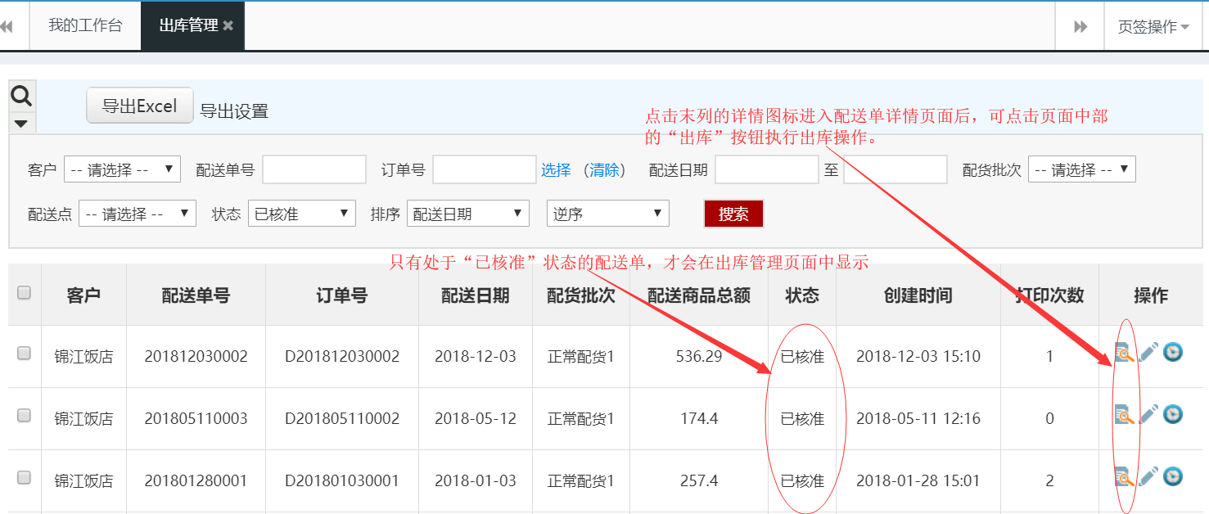The height and width of the screenshot is (514, 1209).
Task: Click the 配送日期 column header
Action: 476,295
